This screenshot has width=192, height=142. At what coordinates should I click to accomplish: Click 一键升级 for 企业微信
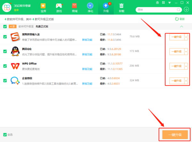pos(176,80)
